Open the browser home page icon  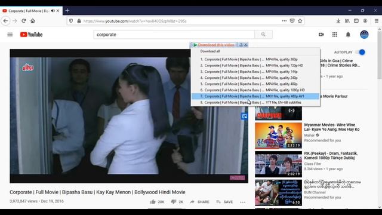point(33,21)
